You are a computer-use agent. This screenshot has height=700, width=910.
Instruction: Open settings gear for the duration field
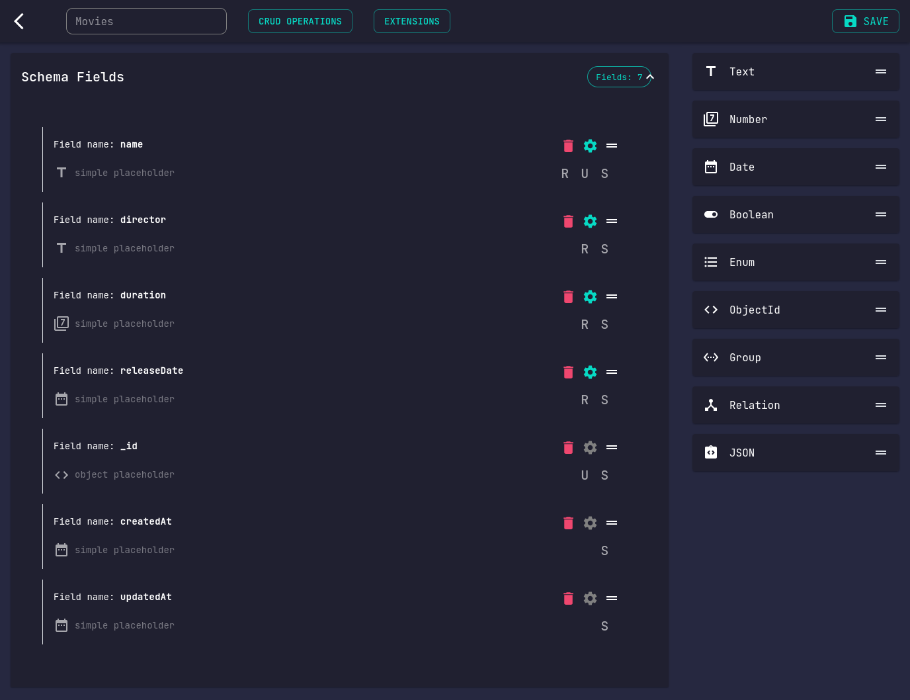coord(590,296)
